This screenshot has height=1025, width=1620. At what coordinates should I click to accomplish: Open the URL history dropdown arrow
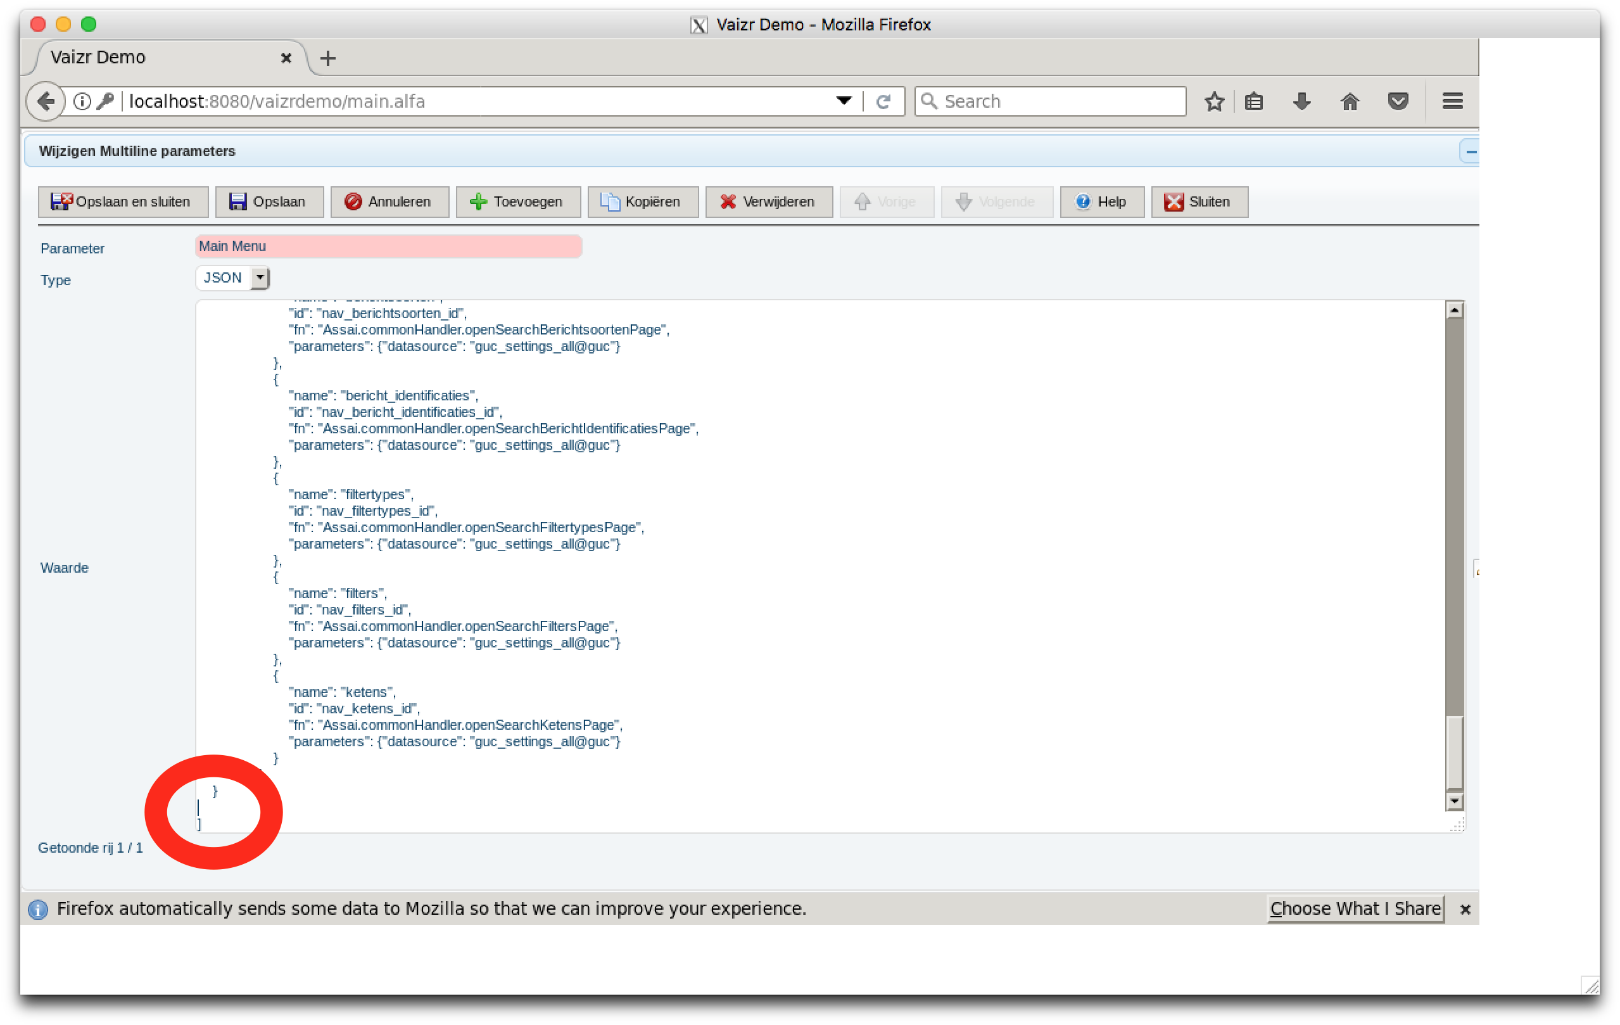pyautogui.click(x=844, y=101)
